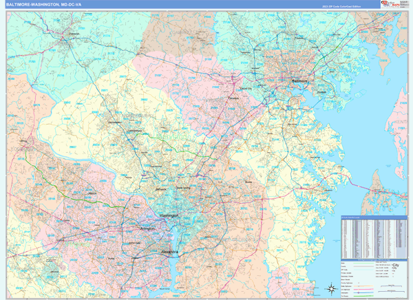Click the upper scale bar in the legend
The image size is (413, 300).
pos(391,286)
